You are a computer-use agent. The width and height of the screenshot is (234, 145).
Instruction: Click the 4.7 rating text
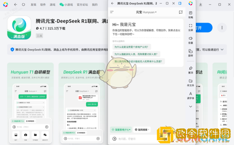click(x=42, y=28)
